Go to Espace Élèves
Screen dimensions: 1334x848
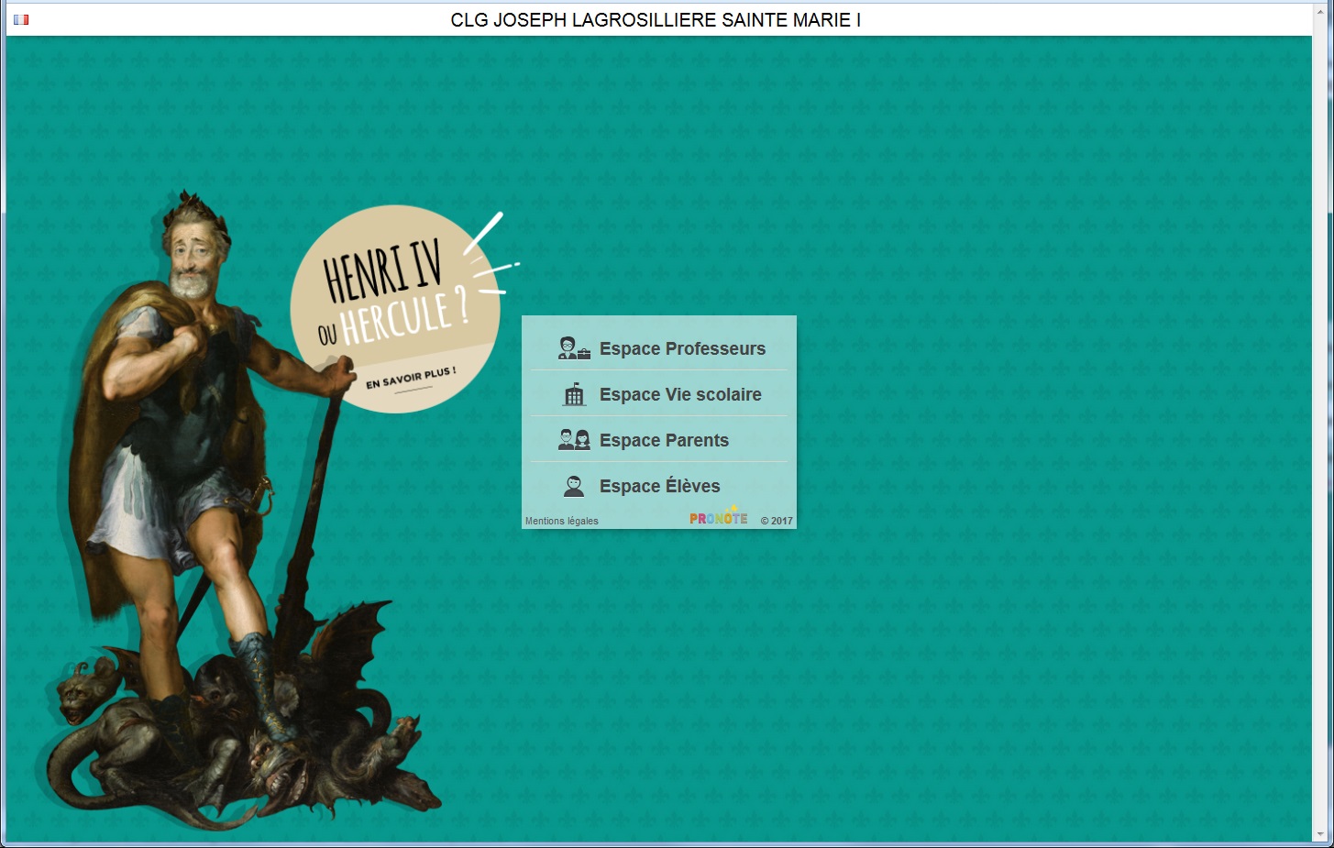pyautogui.click(x=659, y=486)
